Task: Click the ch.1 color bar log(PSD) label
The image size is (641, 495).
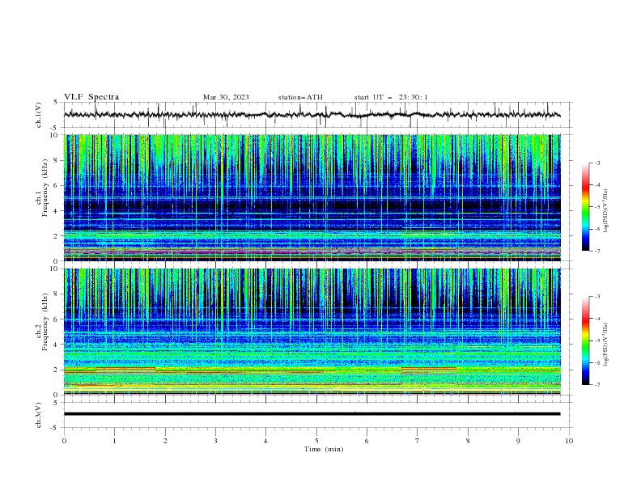Action: coord(606,211)
